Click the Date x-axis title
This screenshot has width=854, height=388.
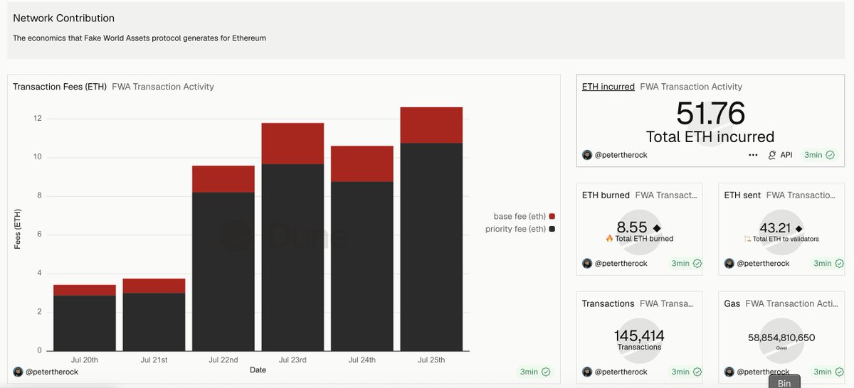258,370
